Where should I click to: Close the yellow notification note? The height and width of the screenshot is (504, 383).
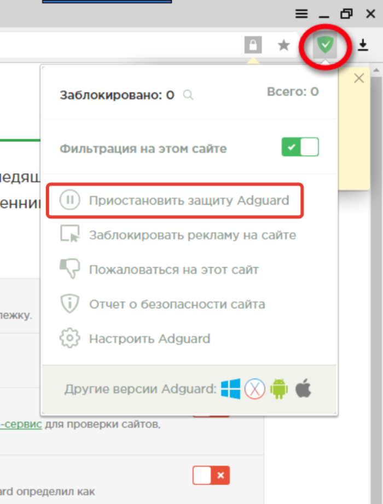coord(359,78)
